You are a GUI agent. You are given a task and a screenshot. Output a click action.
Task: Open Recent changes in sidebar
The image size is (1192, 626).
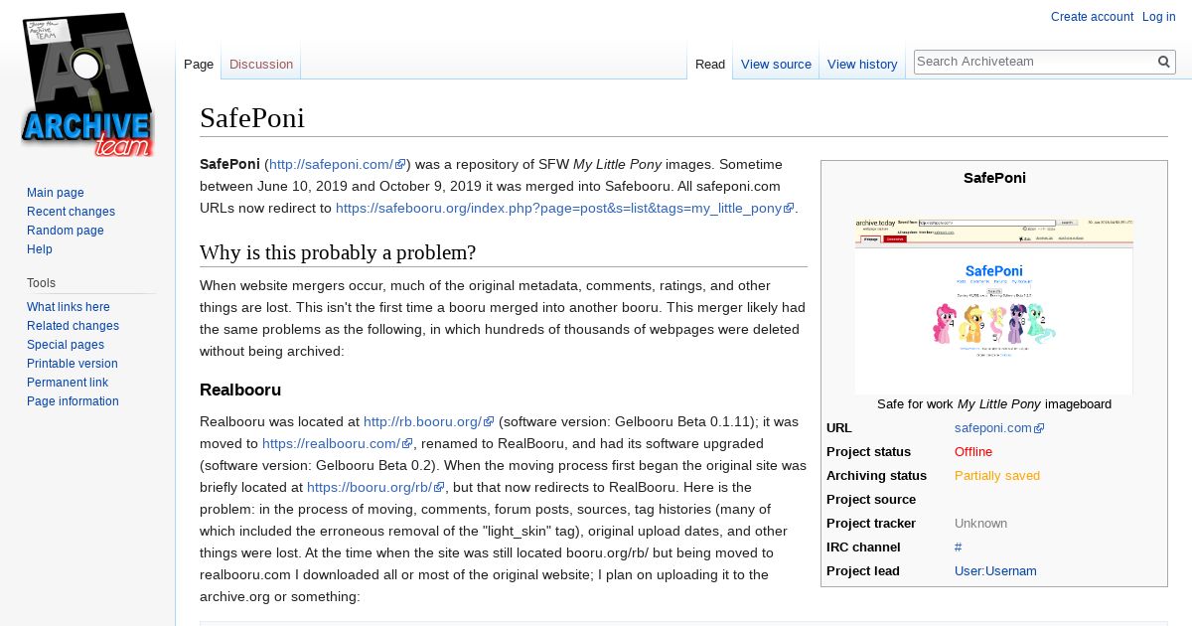pos(71,212)
